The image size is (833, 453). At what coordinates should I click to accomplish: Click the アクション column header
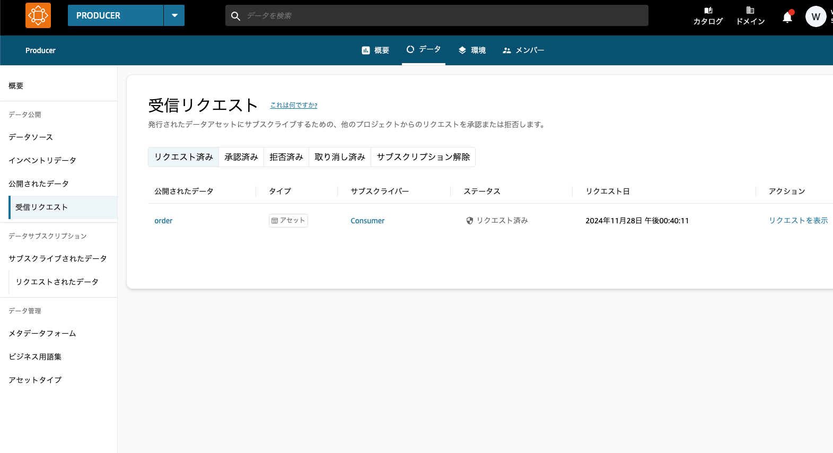(x=787, y=191)
